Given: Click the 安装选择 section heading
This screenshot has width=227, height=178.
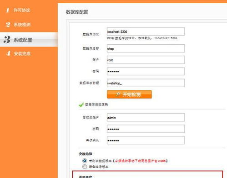Looking at the screenshot, I should coord(86,154).
